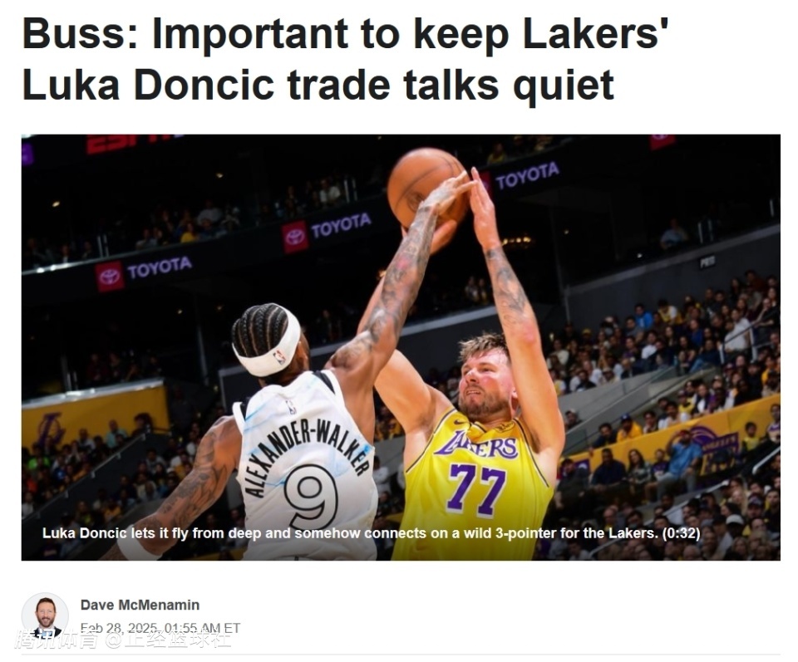Play the Luka Doncic 3-pointer video
This screenshot has width=798, height=662.
click(x=401, y=347)
